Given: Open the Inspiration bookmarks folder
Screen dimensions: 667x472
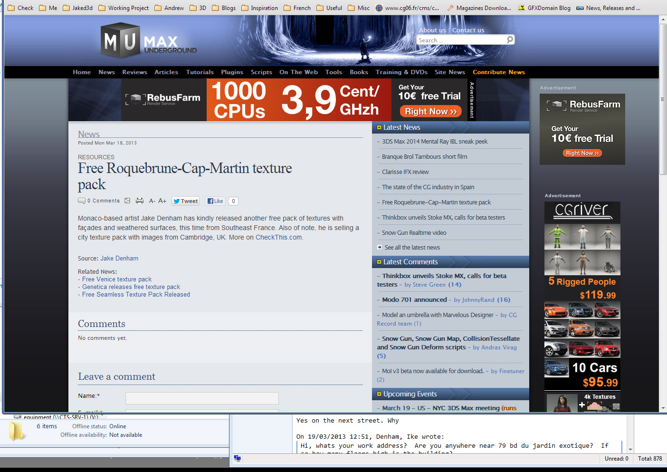Looking at the screenshot, I should (x=259, y=8).
